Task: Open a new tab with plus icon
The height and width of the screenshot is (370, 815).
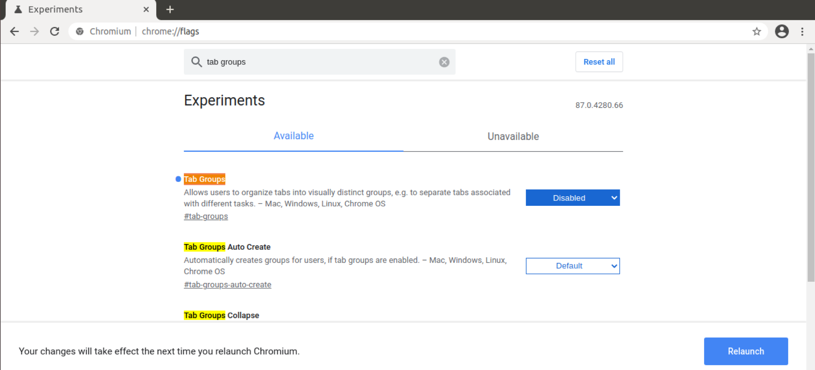Action: coord(170,9)
